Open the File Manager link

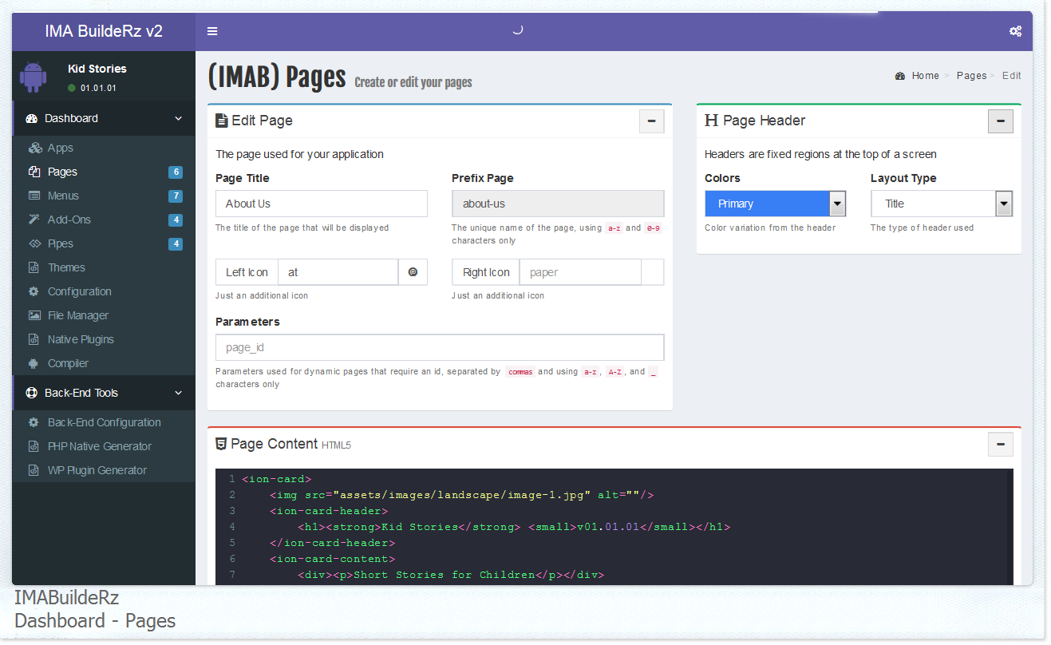pos(78,315)
